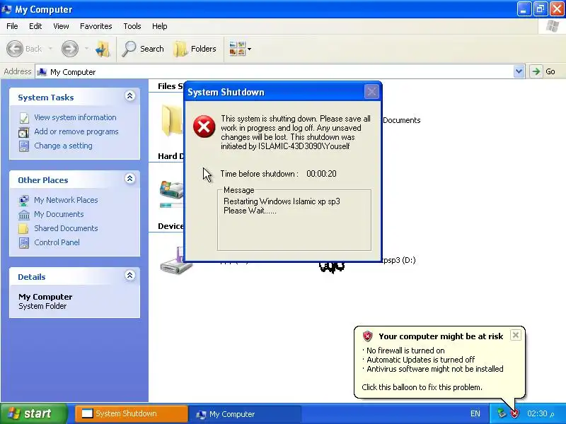Click View system information link

pyautogui.click(x=75, y=117)
